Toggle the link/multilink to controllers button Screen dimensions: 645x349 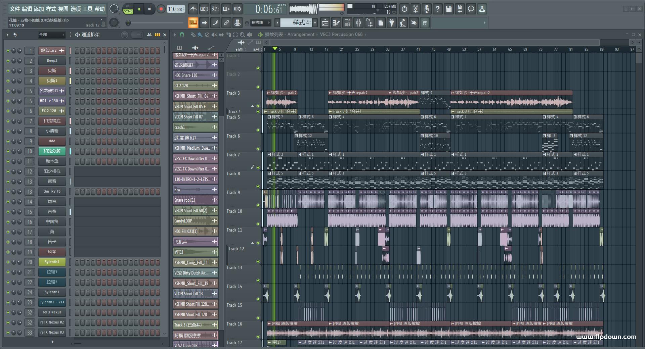point(226,23)
